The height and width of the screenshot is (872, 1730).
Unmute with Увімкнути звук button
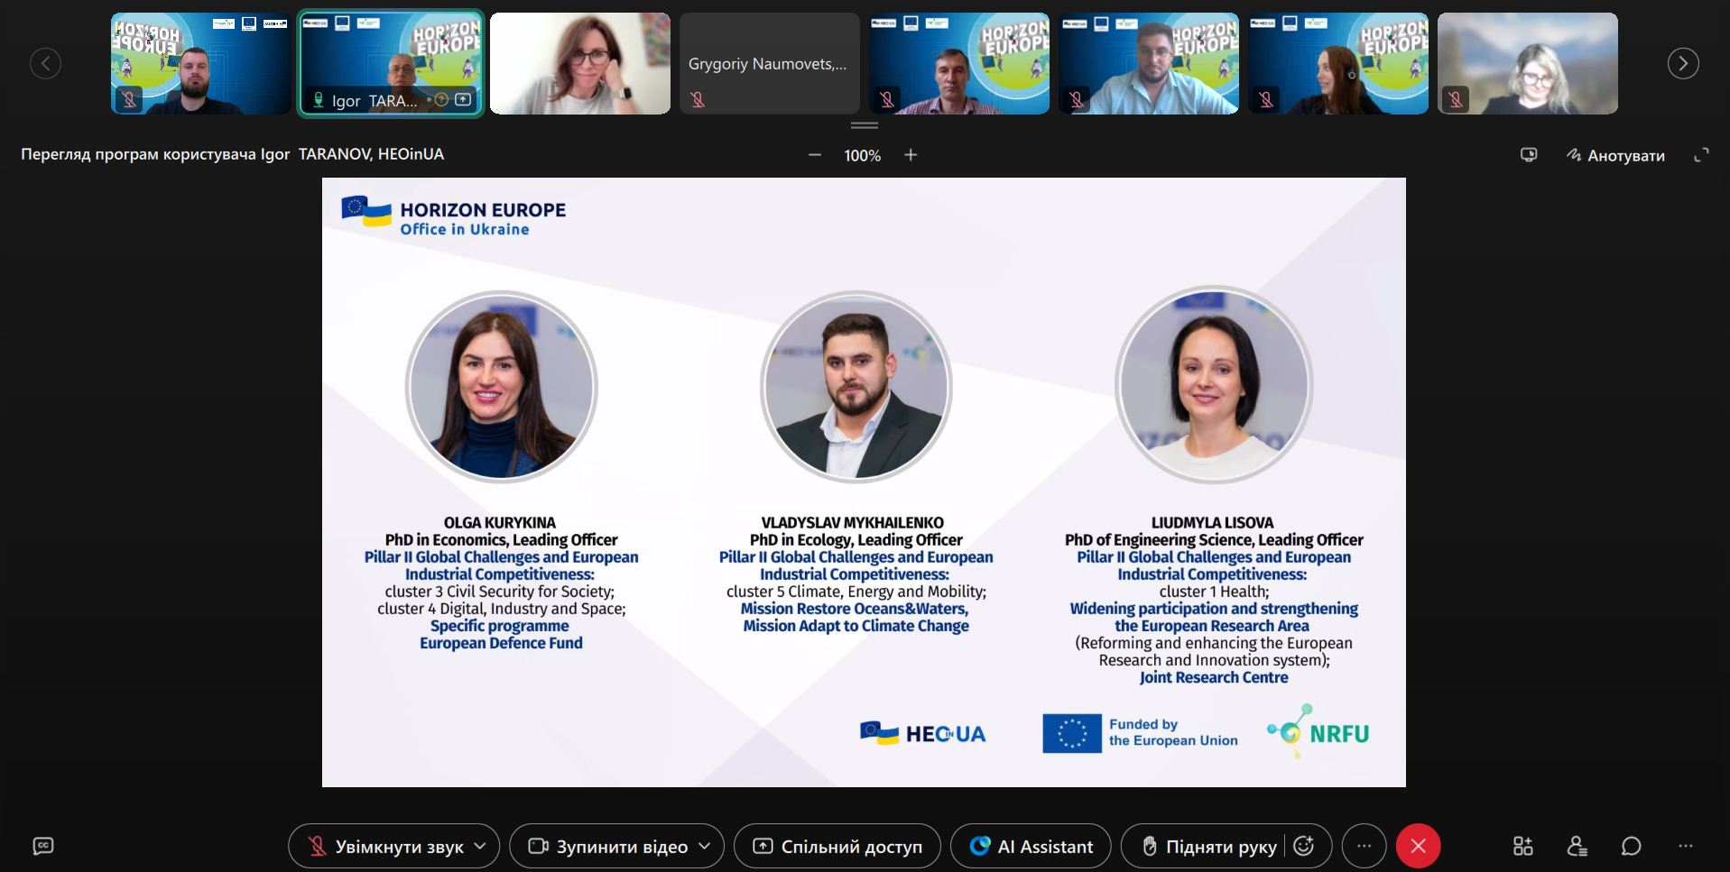(x=386, y=846)
